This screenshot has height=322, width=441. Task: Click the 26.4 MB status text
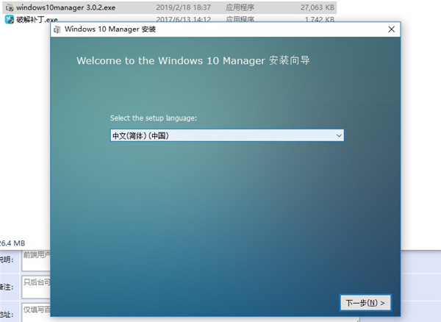point(12,243)
